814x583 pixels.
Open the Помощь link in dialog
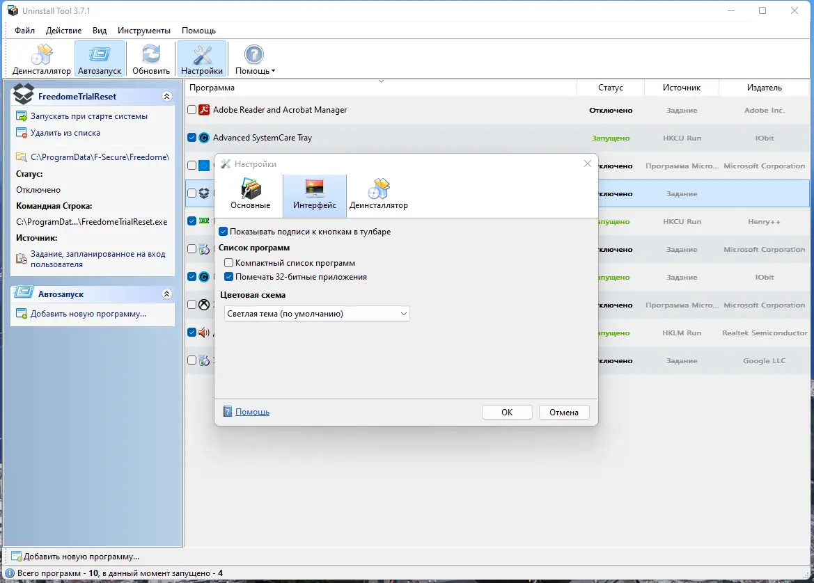click(252, 412)
